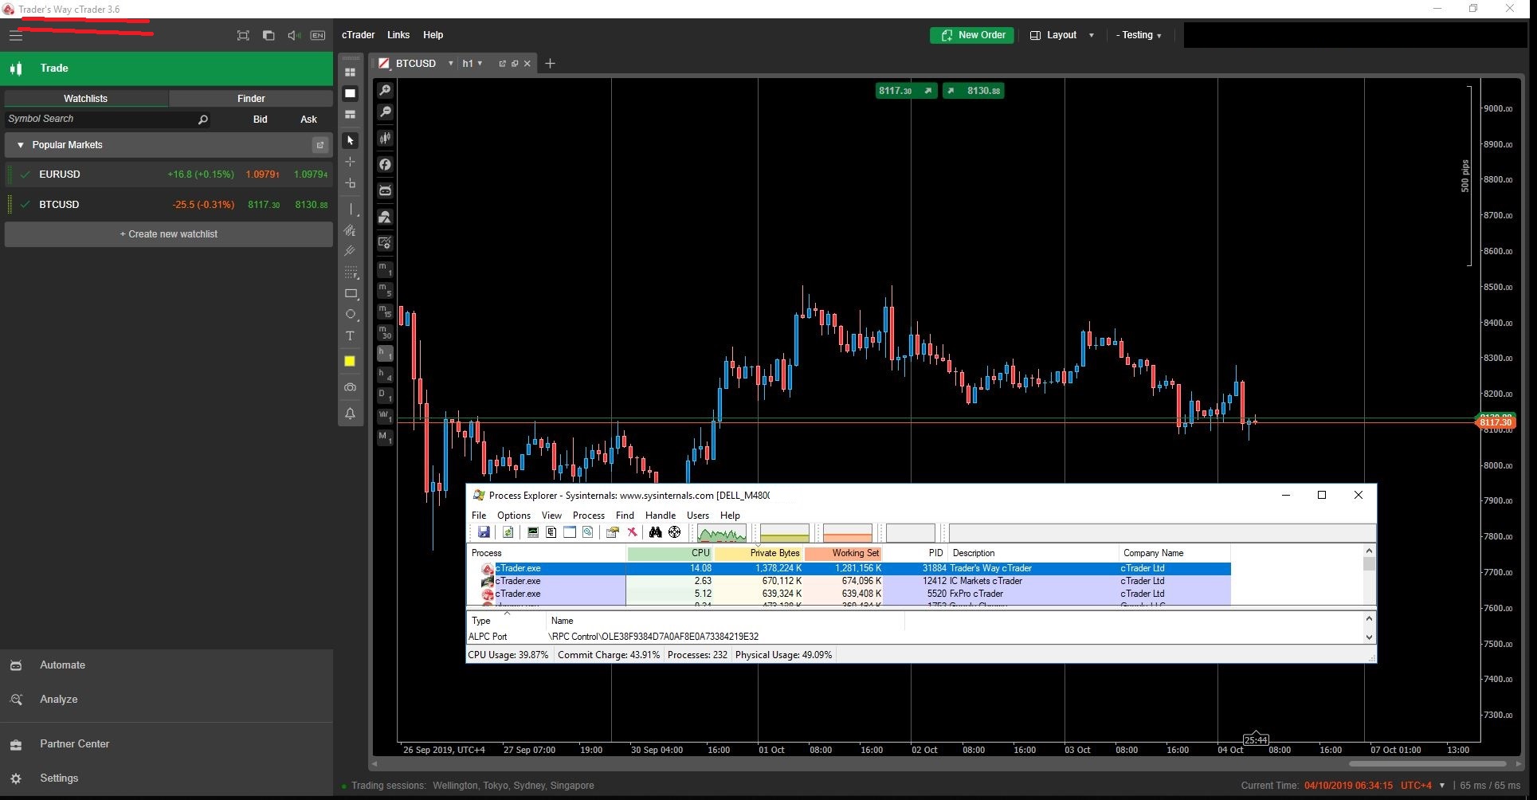Open the Automate section
The height and width of the screenshot is (800, 1537).
pos(167,665)
